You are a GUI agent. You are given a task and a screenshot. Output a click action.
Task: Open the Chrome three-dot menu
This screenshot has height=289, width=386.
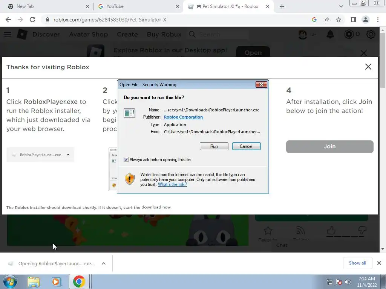[378, 20]
